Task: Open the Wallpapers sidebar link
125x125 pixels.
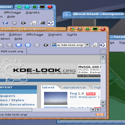Action: (x=7, y=96)
